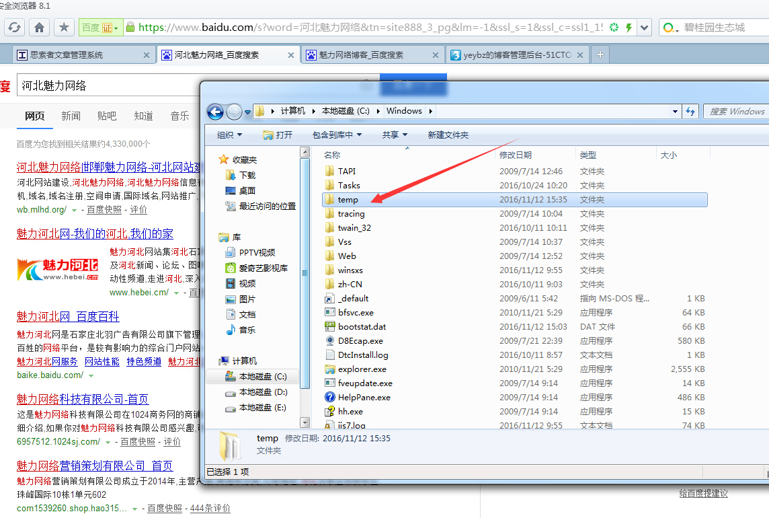
Task: Open the Explorer address bar dropdown arrow
Action: point(675,112)
